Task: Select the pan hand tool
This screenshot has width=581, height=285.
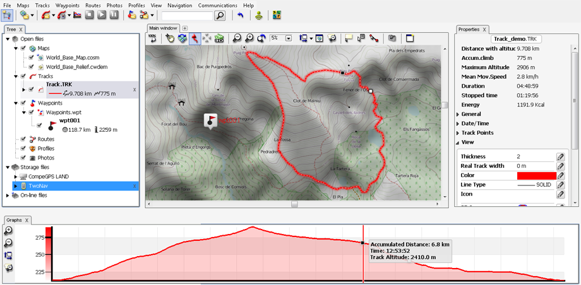Action: 170,38
